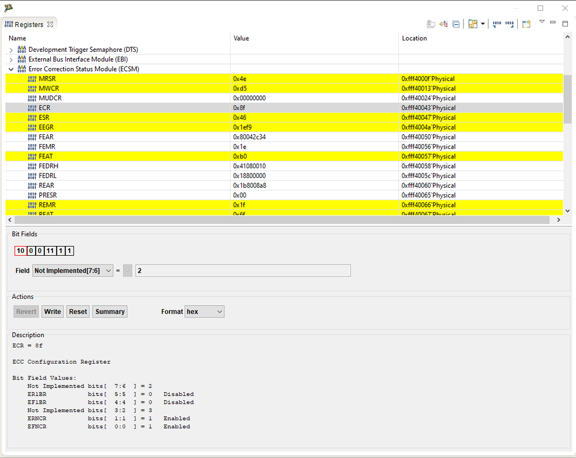This screenshot has width=576, height=458.
Task: Click the EEGR register icon
Action: pyautogui.click(x=32, y=127)
